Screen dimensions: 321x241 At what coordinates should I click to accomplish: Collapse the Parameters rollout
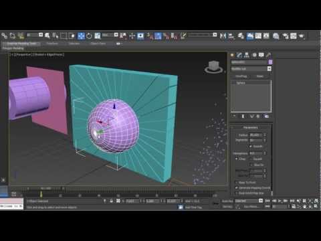pos(251,127)
